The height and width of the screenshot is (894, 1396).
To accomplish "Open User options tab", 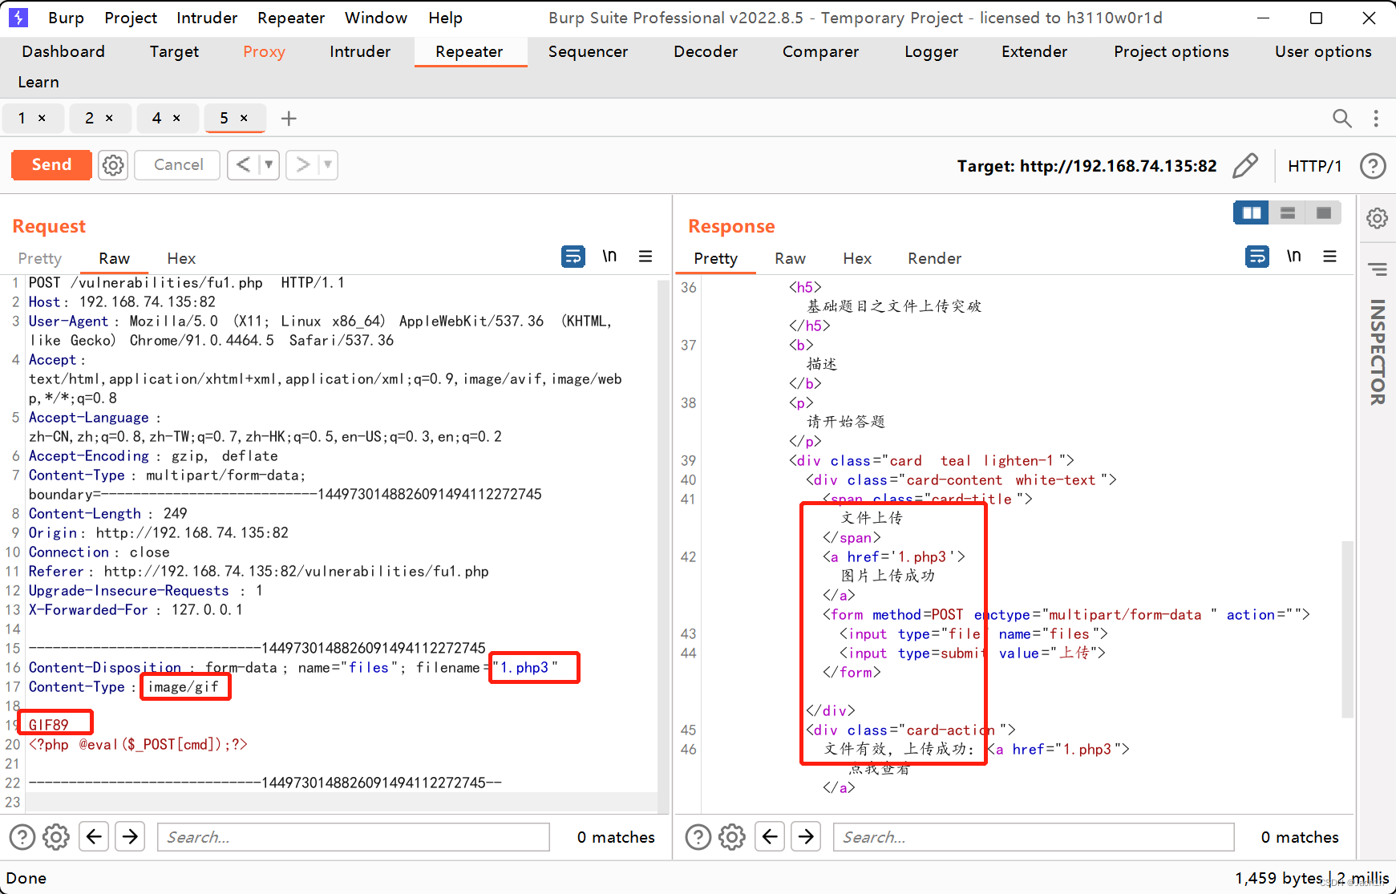I will point(1323,51).
